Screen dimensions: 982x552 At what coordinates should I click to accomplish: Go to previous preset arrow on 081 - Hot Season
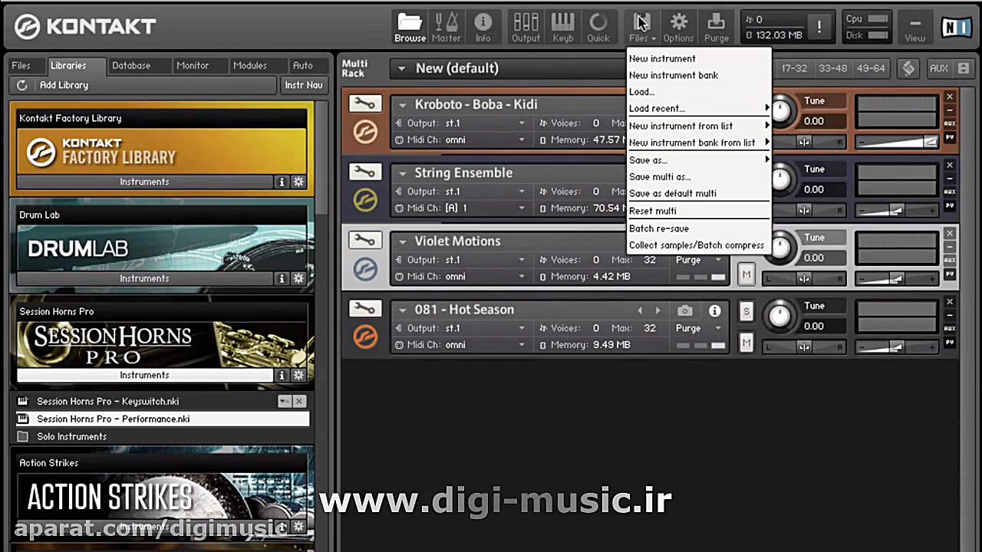(641, 310)
